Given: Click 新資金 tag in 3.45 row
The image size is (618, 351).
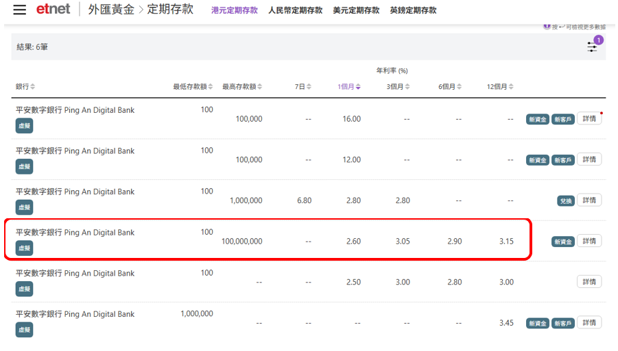Looking at the screenshot, I should pyautogui.click(x=537, y=324).
